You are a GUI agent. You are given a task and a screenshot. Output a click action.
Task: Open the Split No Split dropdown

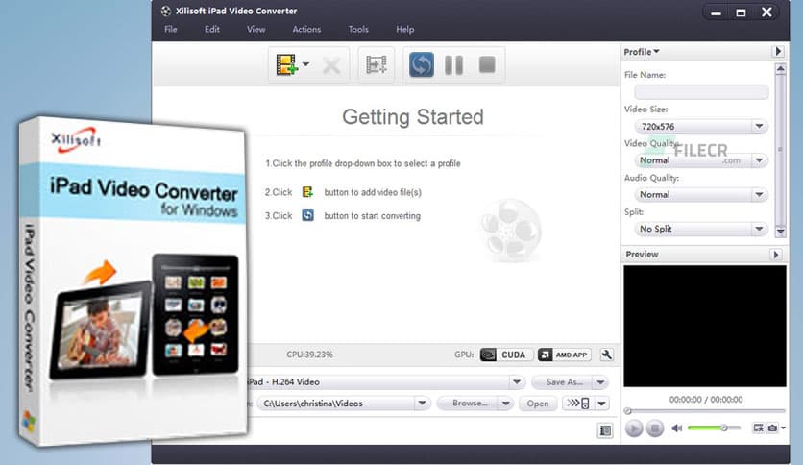[x=701, y=229]
